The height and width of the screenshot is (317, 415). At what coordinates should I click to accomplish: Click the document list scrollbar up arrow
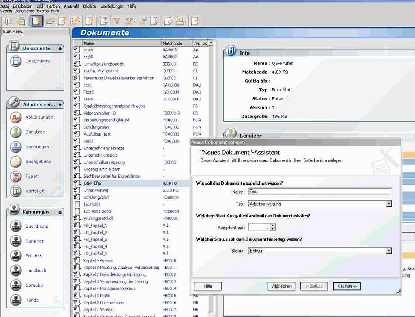(x=211, y=43)
